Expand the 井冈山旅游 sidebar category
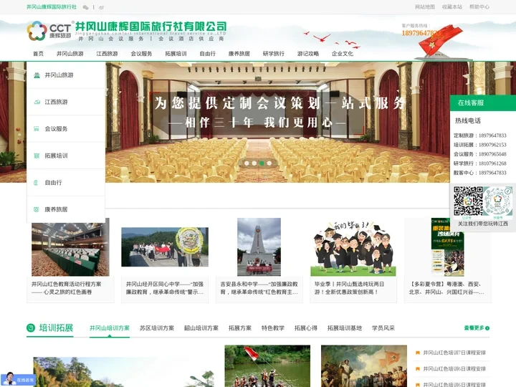Viewport: 516px width, 387px height. click(x=66, y=75)
